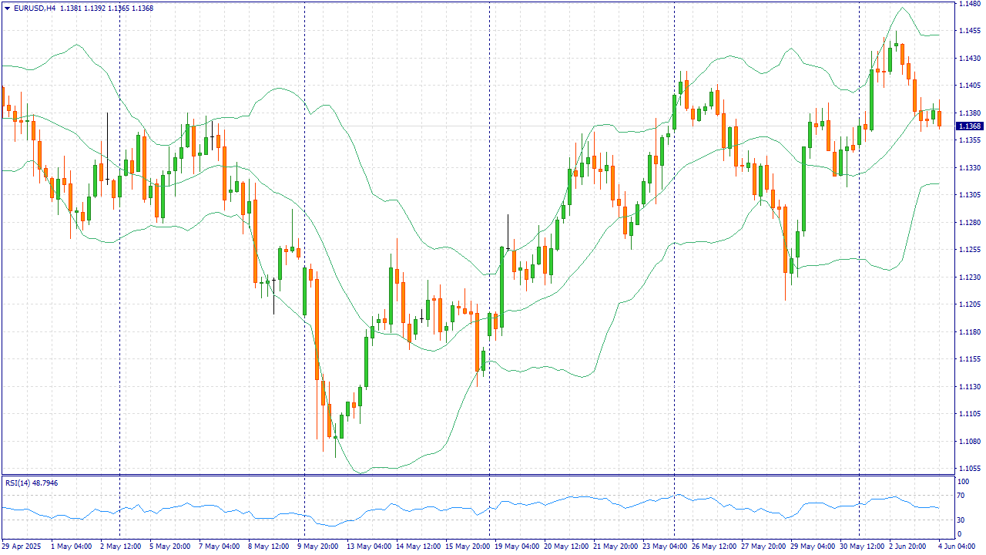Click the 23 May 04:00 time label
The height and width of the screenshot is (555, 986).
665,546
